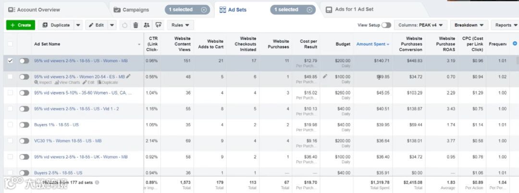The height and width of the screenshot is (193, 519).
Task: Click the pencil icon beside $100.00 budget
Action: pyautogui.click(x=325, y=76)
